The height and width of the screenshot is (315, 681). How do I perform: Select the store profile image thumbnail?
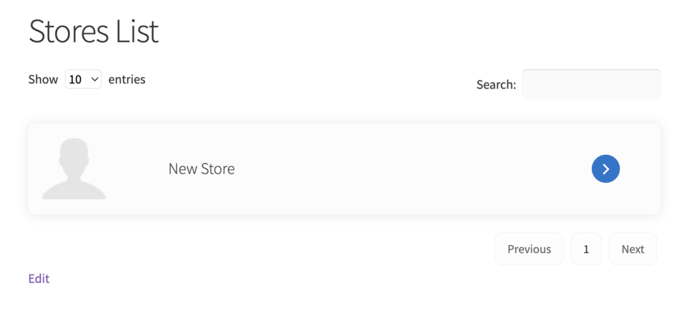click(74, 169)
